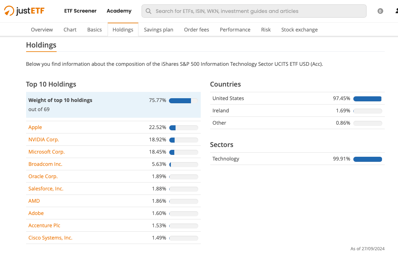Click the United States country row label
The width and height of the screenshot is (398, 260).
(x=228, y=98)
